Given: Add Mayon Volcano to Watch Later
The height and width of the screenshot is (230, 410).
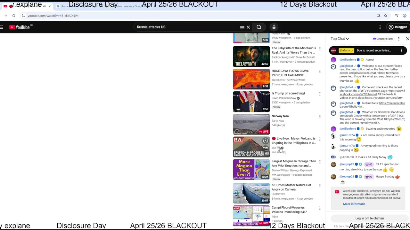Looking at the screenshot, I should [x=266, y=141].
